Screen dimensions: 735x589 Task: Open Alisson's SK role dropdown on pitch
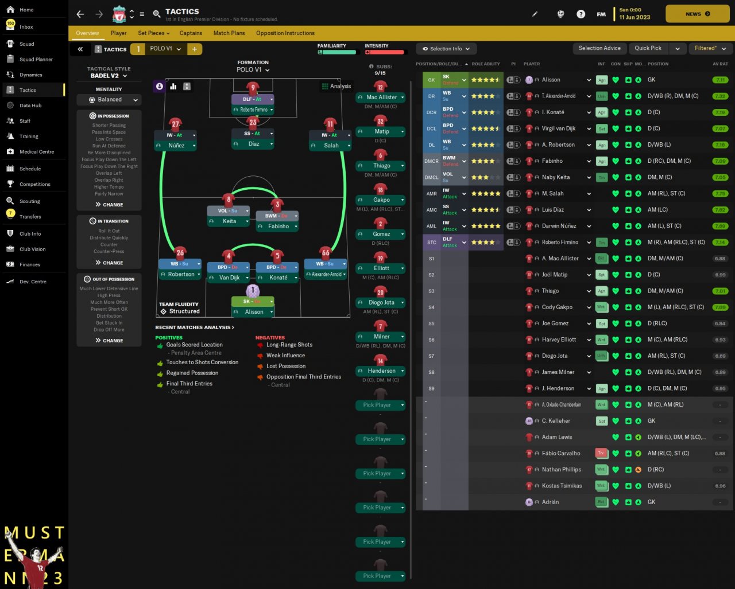pyautogui.click(x=253, y=301)
